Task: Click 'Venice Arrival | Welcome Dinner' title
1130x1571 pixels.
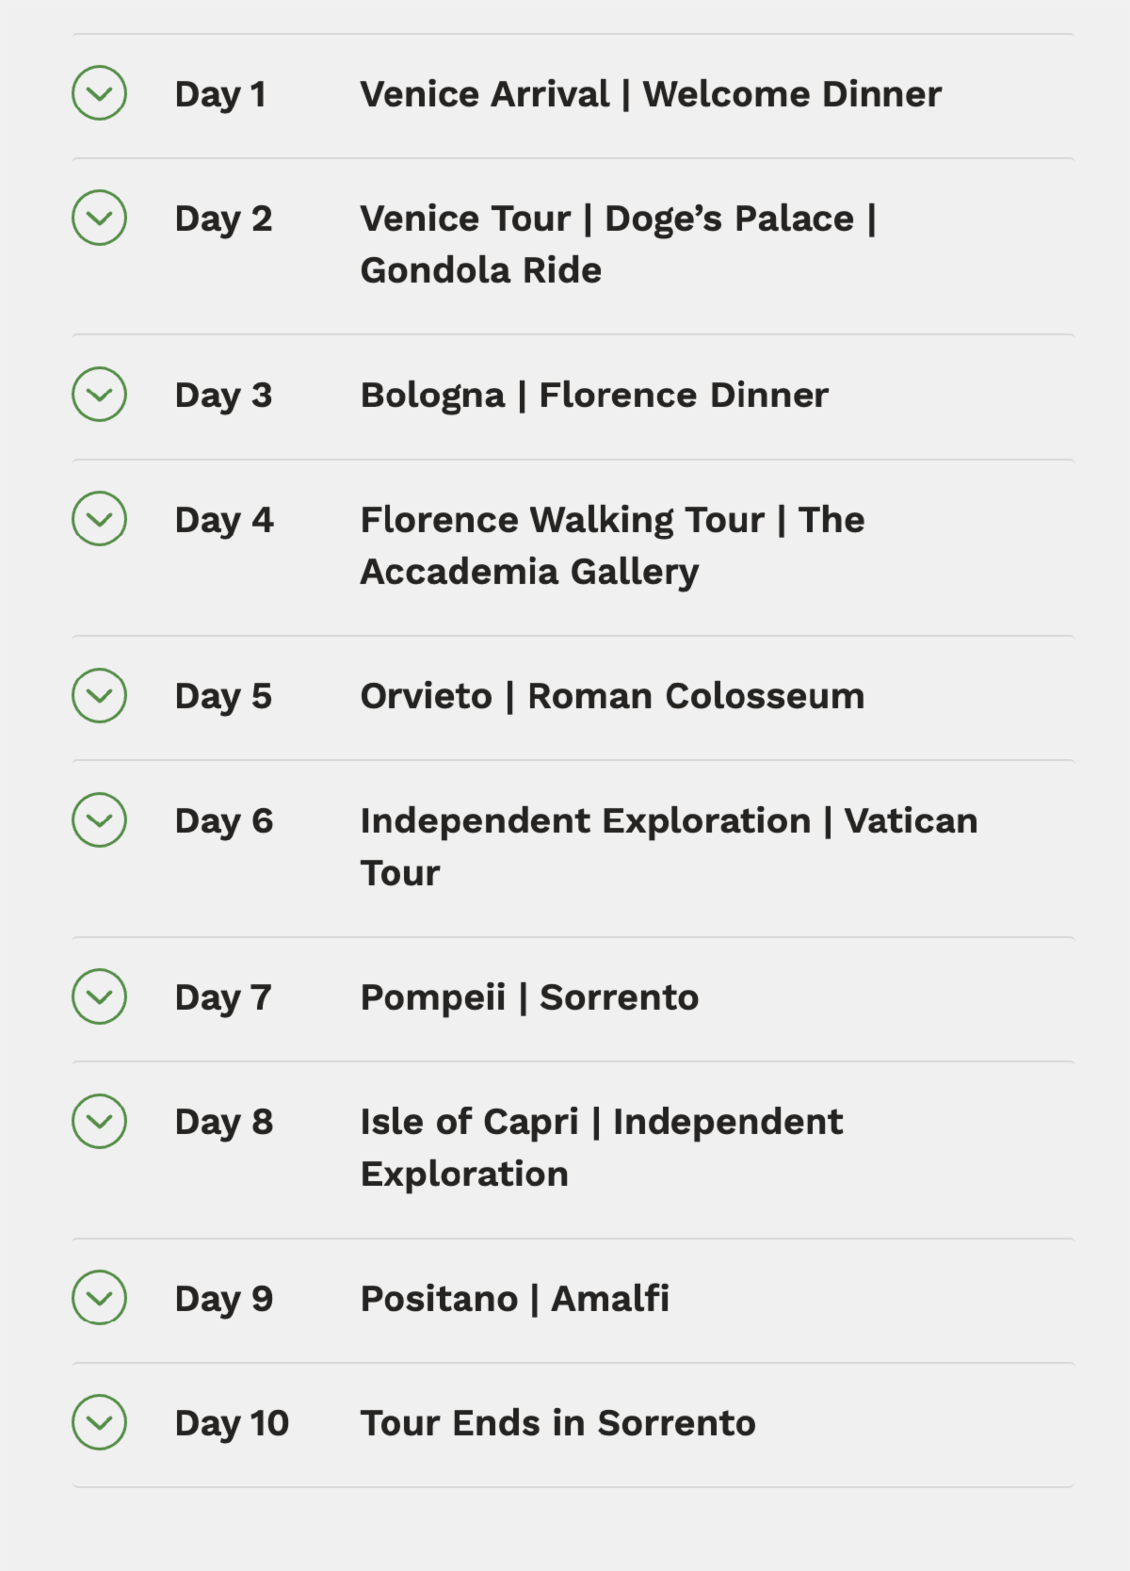Action: [x=651, y=94]
